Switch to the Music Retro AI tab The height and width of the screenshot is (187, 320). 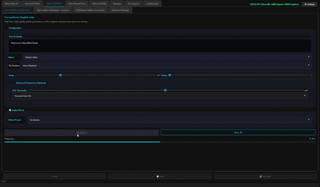11,4
